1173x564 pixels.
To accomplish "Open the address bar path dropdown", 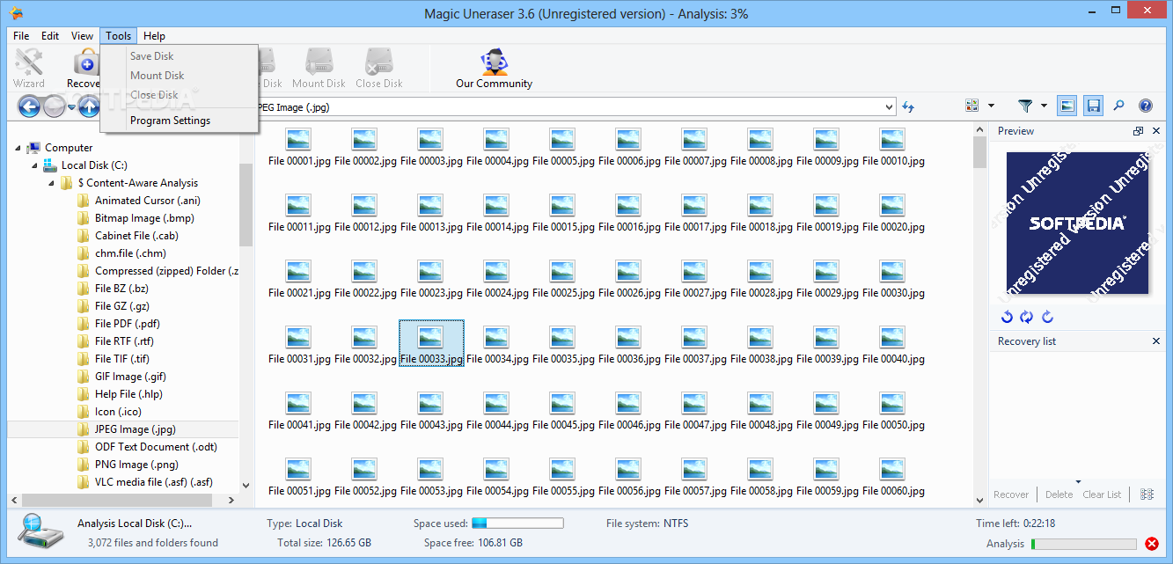I will click(x=889, y=107).
